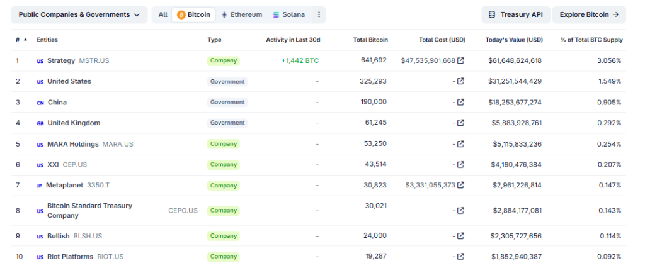The image size is (645, 268).
Task: Select the Bitcoin tab
Action: pyautogui.click(x=194, y=15)
